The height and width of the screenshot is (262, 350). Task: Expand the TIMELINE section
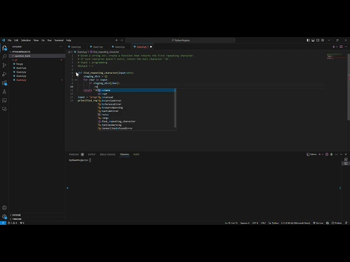pos(37,219)
